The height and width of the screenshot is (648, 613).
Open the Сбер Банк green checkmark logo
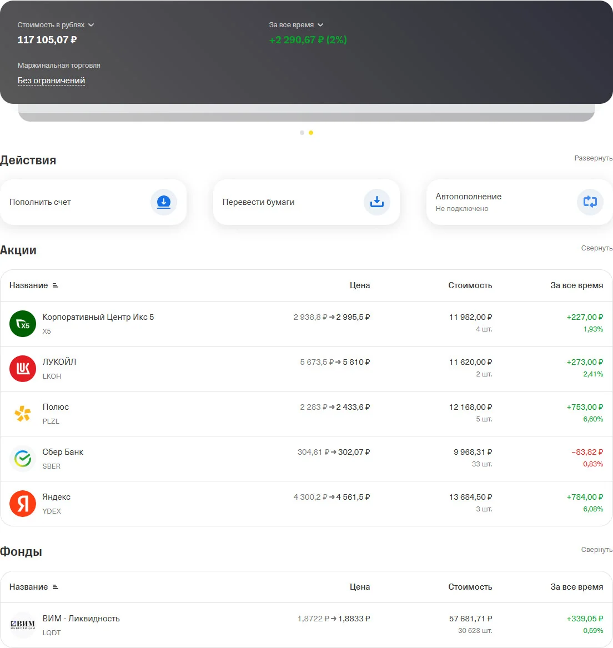coord(23,459)
